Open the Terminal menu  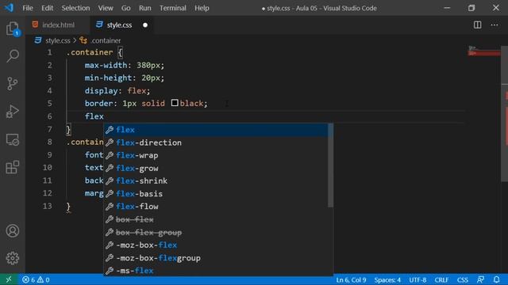(x=173, y=8)
